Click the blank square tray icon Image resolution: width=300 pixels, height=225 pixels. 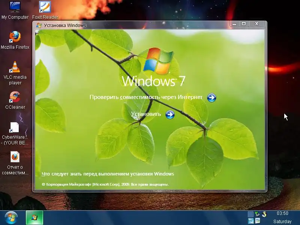click(250, 214)
